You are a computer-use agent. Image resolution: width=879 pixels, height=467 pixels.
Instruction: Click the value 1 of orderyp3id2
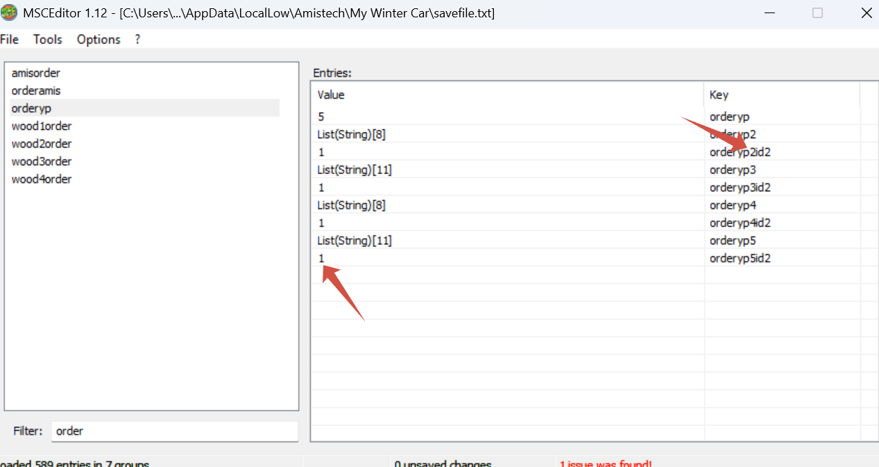[321, 187]
